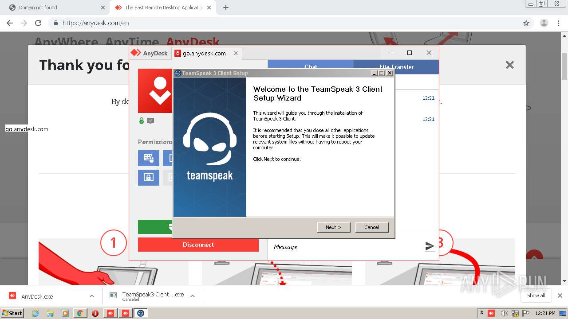This screenshot has width=568, height=319.
Task: Click the network tray icon
Action: [515, 313]
